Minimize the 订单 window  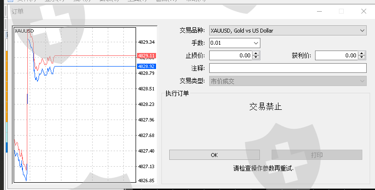pyautogui.click(x=319, y=11)
